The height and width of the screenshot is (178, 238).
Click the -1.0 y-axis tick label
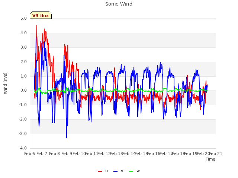tap(23, 105)
